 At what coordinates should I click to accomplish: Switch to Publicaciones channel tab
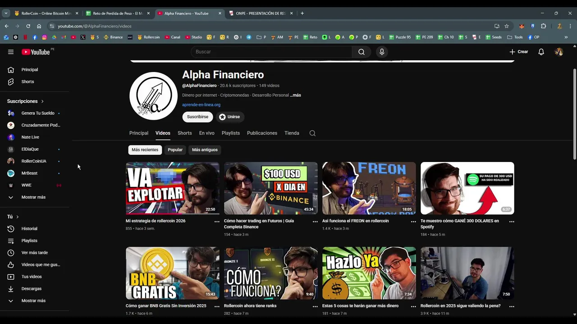pos(262,133)
